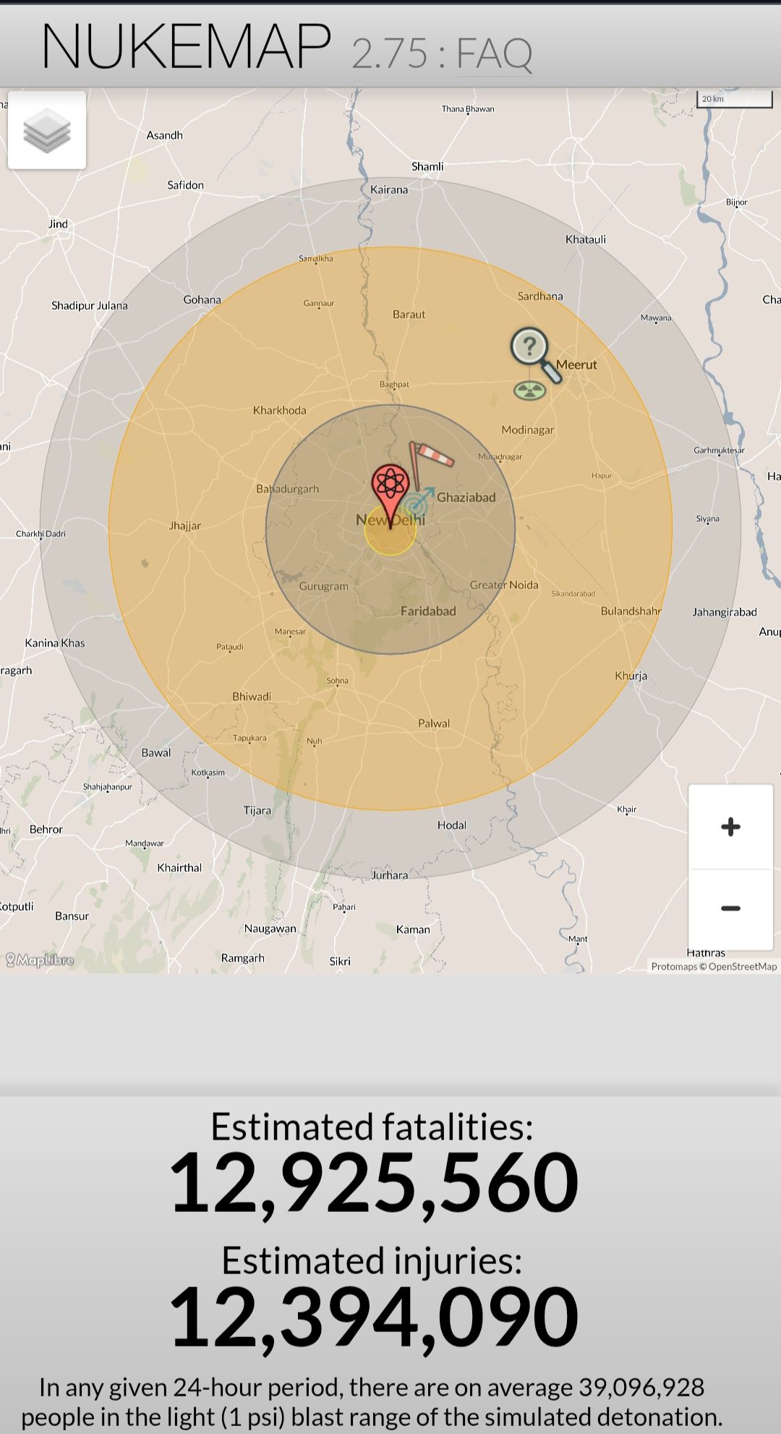Open the map layers selector
This screenshot has width=781, height=1434.
click(x=47, y=130)
